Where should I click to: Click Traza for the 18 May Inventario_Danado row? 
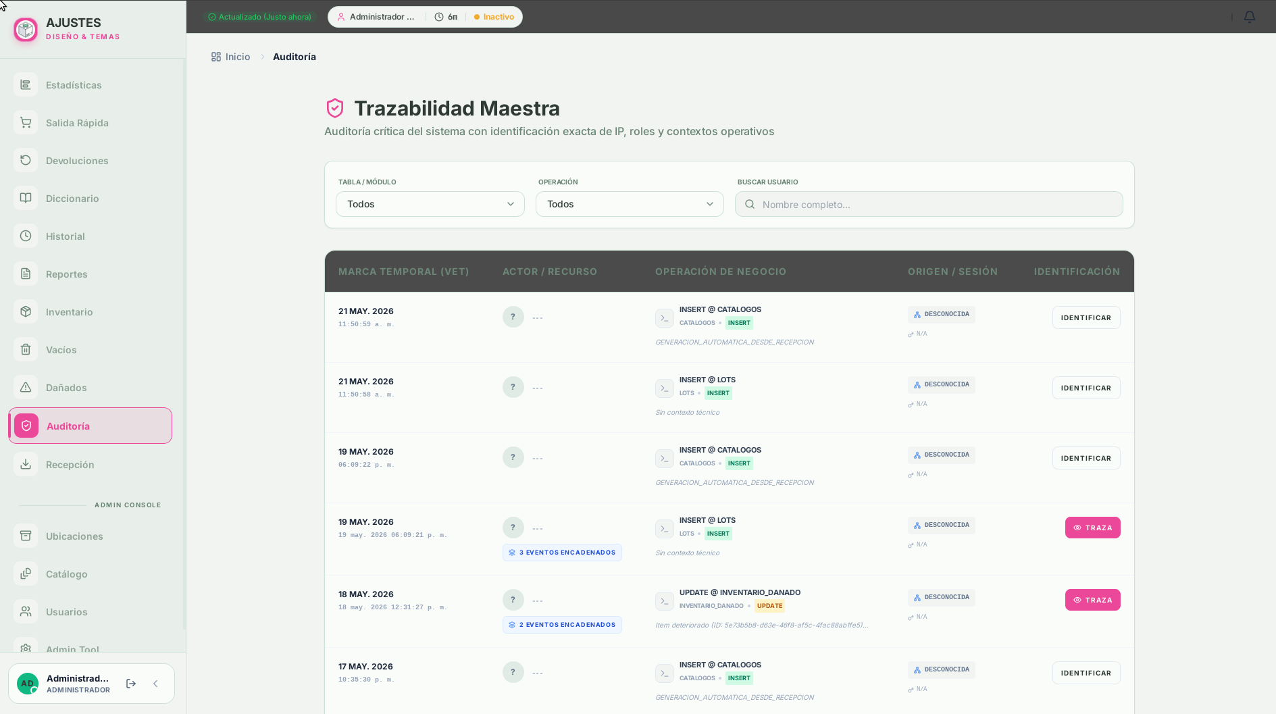click(x=1093, y=600)
